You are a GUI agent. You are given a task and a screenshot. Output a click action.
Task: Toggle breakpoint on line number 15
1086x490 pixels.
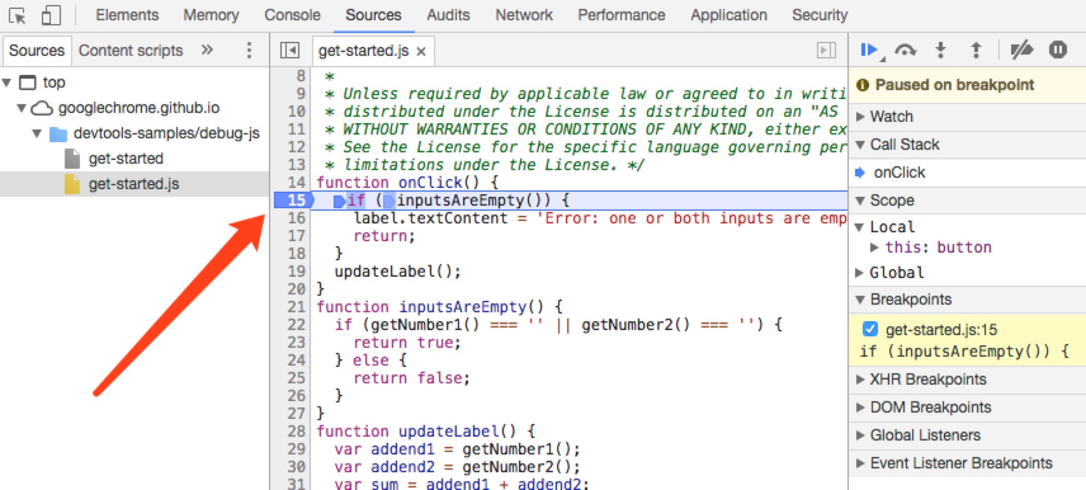(x=296, y=200)
